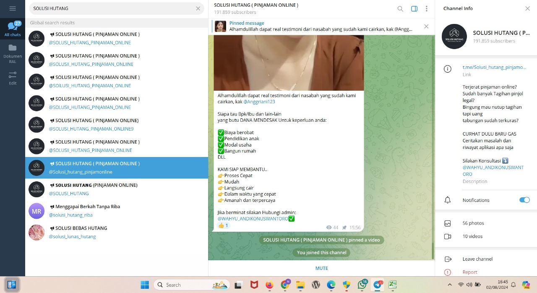Open the All chats folder
This screenshot has height=293, width=537.
pyautogui.click(x=13, y=29)
